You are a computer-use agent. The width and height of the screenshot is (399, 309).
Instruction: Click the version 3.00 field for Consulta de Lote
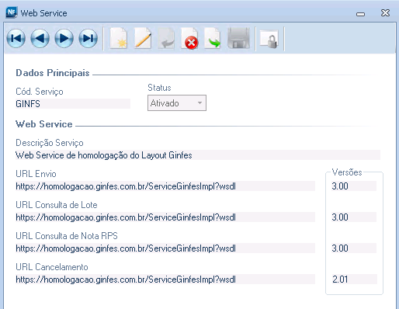tap(354, 217)
